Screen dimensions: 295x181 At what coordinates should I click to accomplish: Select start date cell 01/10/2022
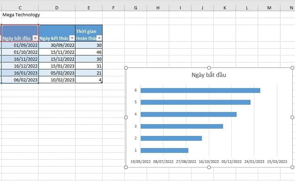20,52
